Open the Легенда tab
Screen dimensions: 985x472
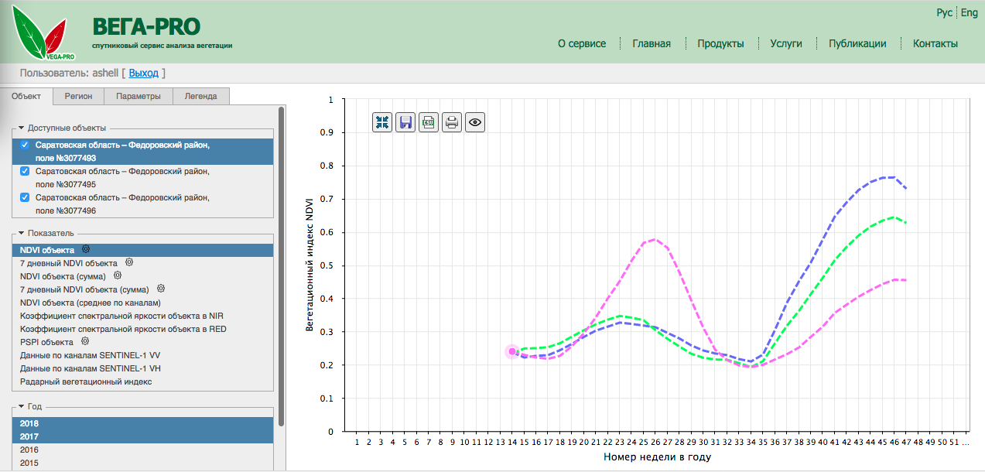pyautogui.click(x=201, y=97)
